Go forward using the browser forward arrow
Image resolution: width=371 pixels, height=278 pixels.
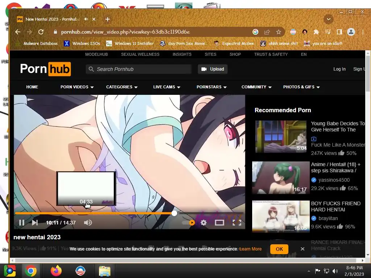pyautogui.click(x=29, y=32)
